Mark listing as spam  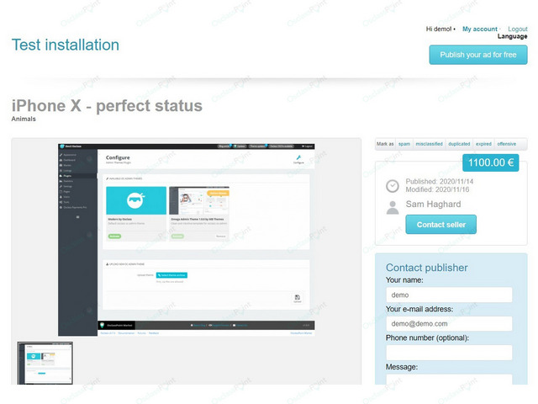coord(404,144)
